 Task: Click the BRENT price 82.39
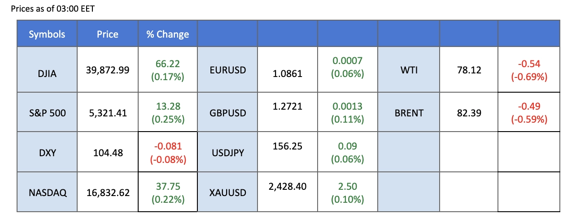468,113
